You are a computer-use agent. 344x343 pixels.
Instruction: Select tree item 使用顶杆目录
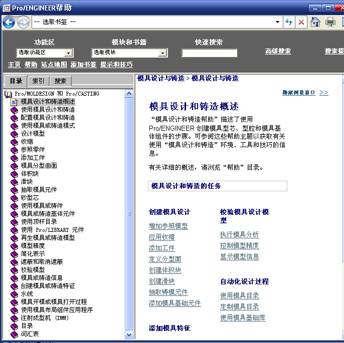coord(39,222)
